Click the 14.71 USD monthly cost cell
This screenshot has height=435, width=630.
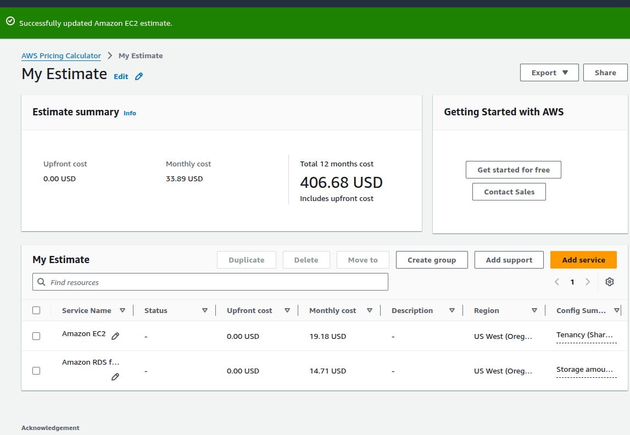[x=327, y=371]
